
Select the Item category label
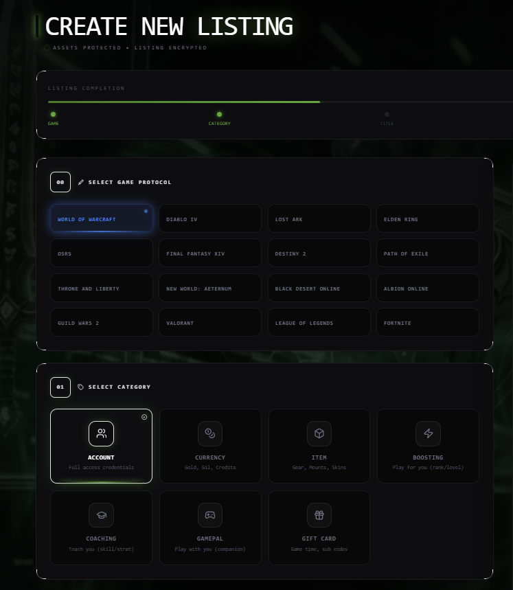point(319,457)
